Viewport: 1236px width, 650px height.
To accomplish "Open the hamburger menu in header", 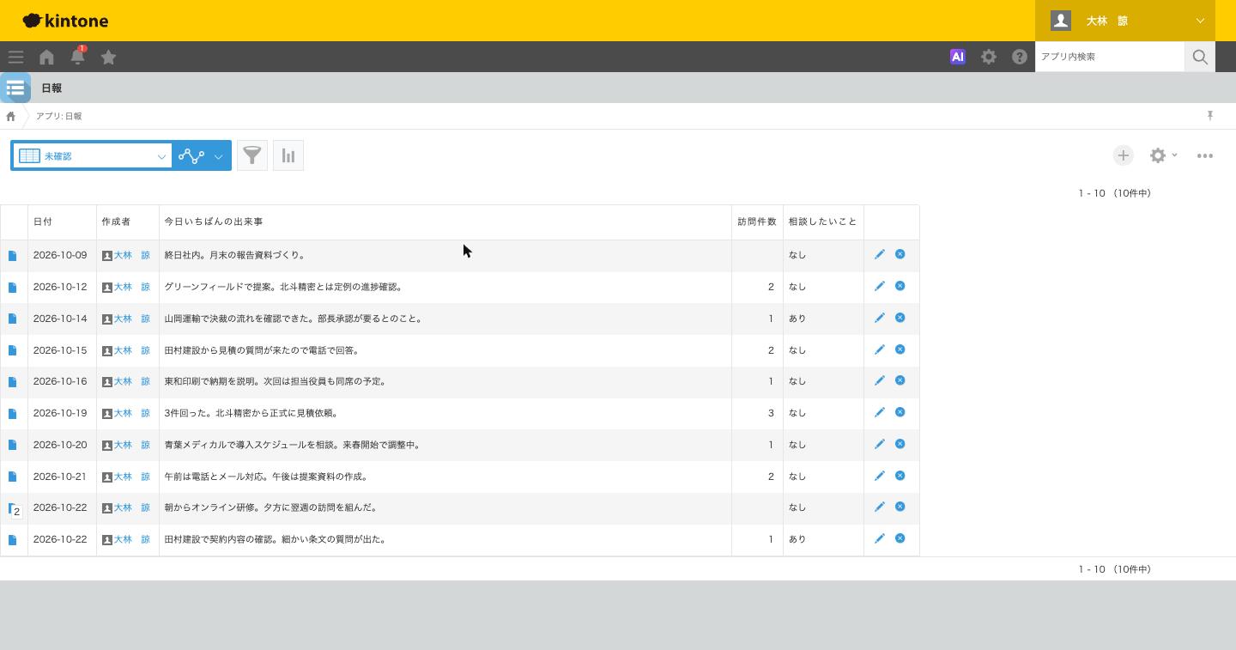I will 15,58.
